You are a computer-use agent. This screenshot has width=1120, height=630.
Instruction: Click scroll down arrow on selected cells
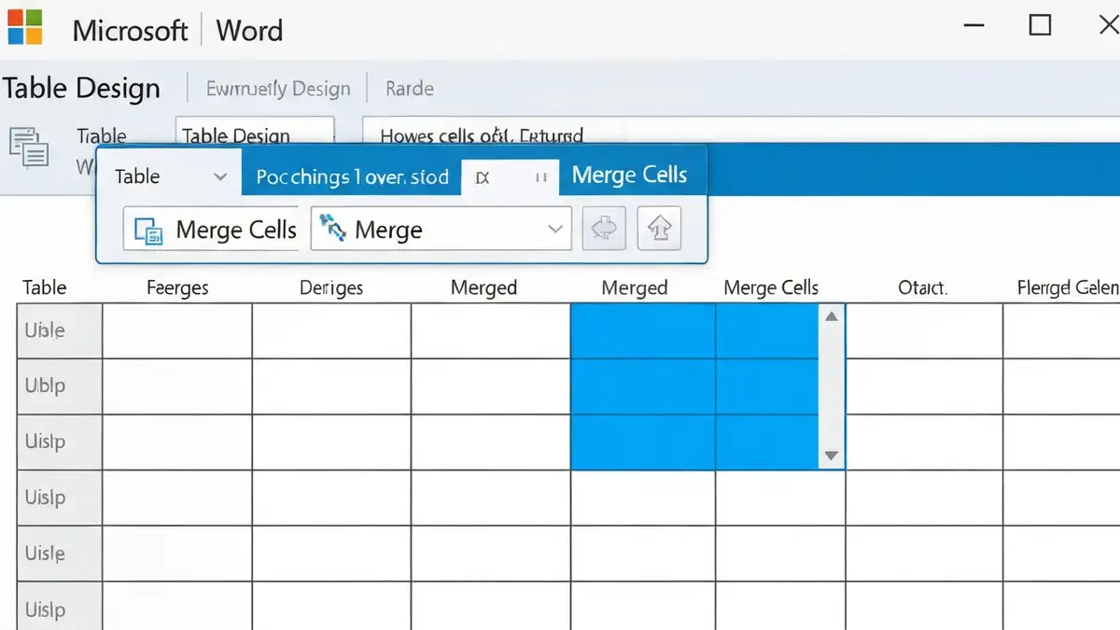tap(831, 456)
